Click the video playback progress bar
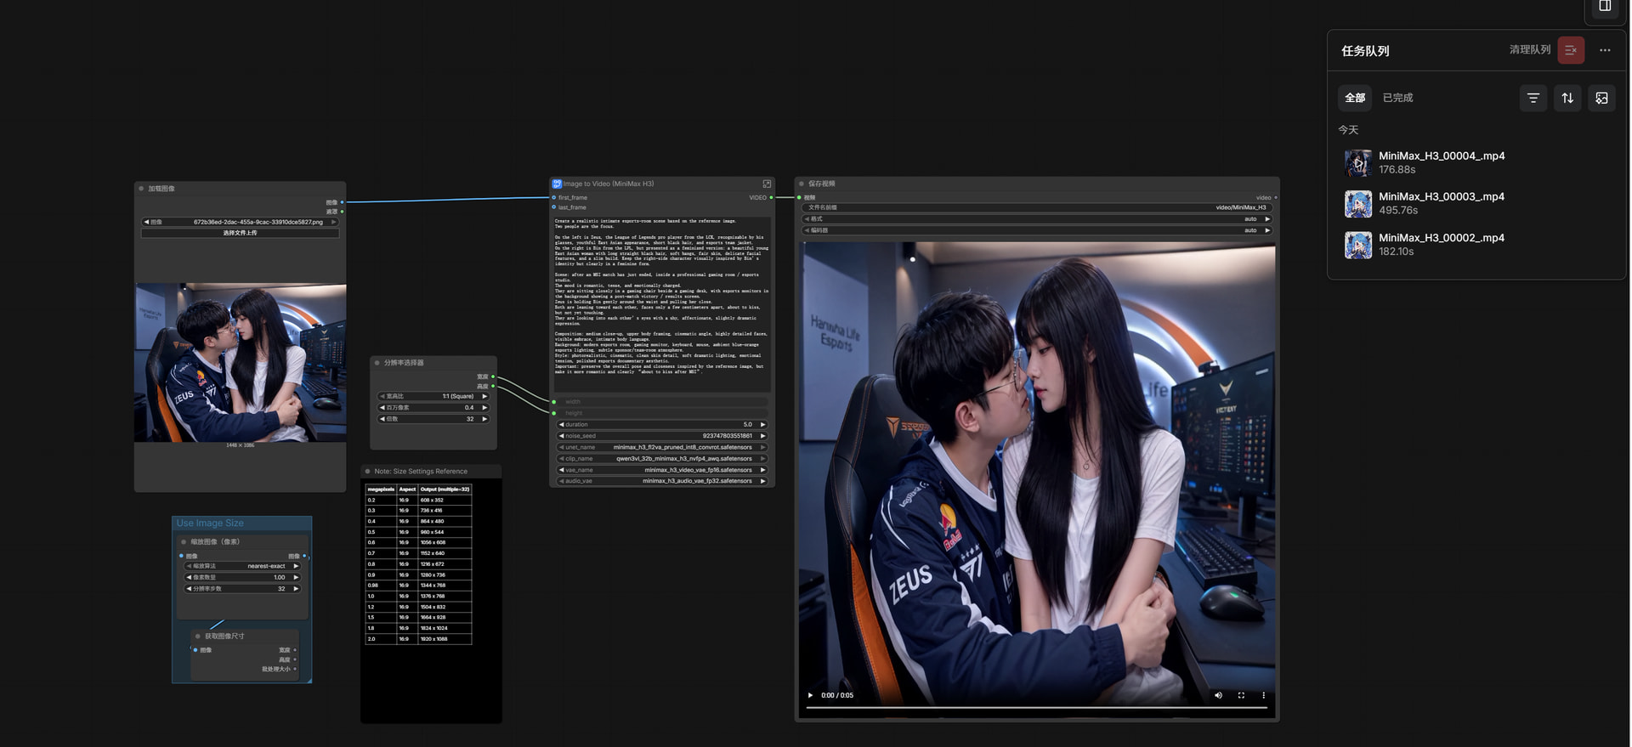 pos(1037,707)
